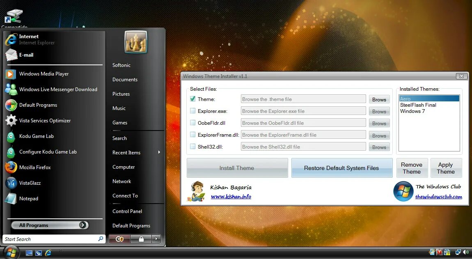Browse for the OobeFldr.dll file
The height and width of the screenshot is (259, 472).
coord(379,123)
